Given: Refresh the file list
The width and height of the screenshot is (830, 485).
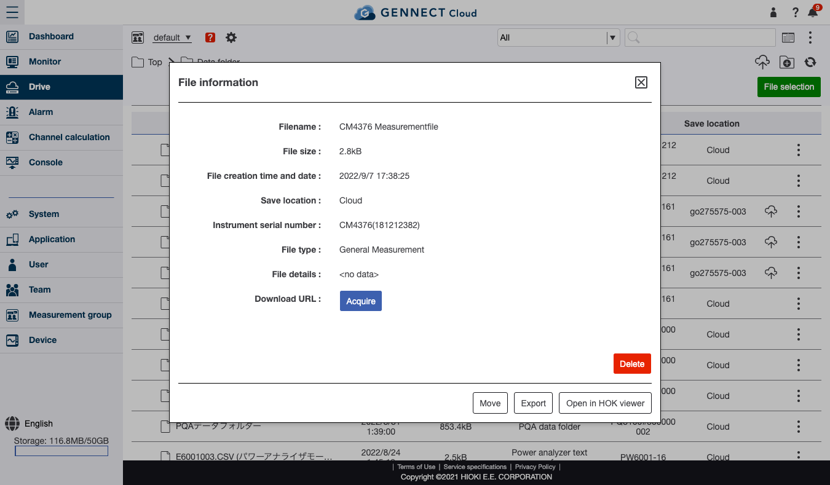Looking at the screenshot, I should click(x=810, y=62).
